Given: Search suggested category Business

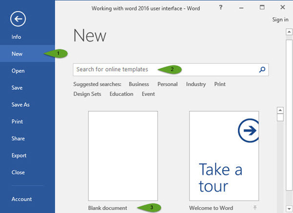Looking at the screenshot, I should [x=139, y=84].
